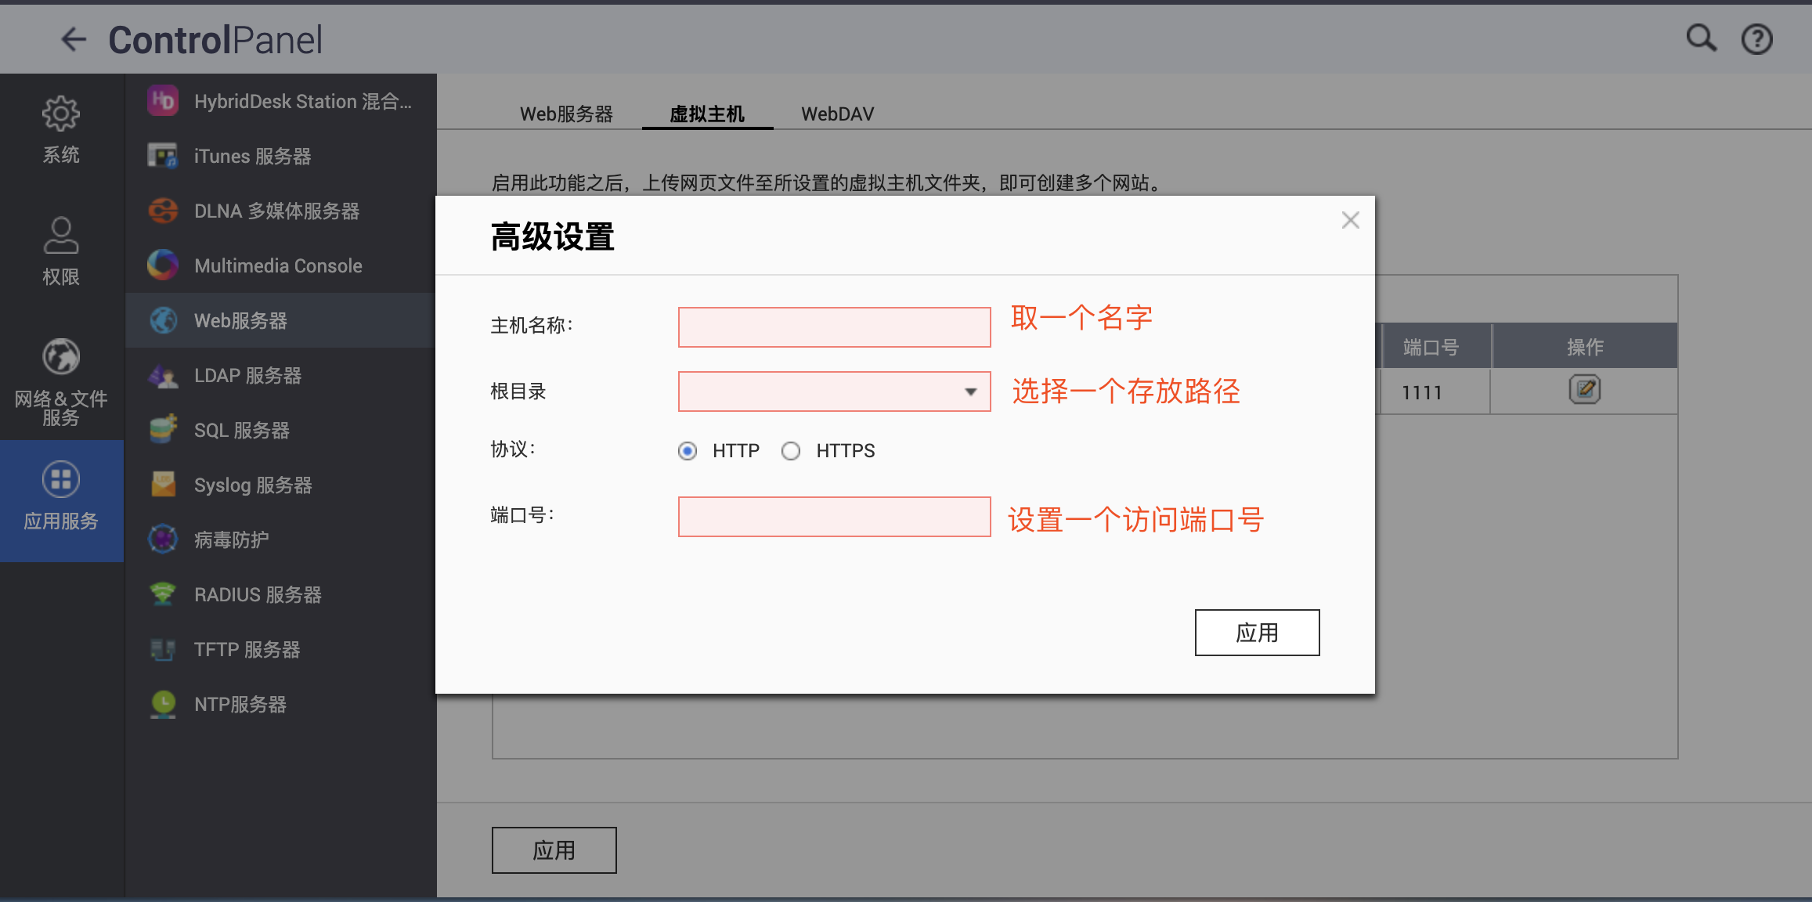The height and width of the screenshot is (902, 1812).
Task: Select the HTTP protocol radio button
Action: tap(688, 451)
